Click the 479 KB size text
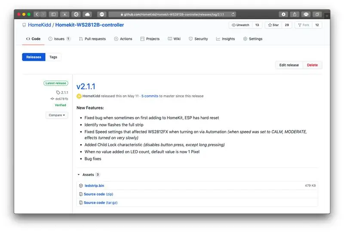344x232 pixels. tap(310, 185)
